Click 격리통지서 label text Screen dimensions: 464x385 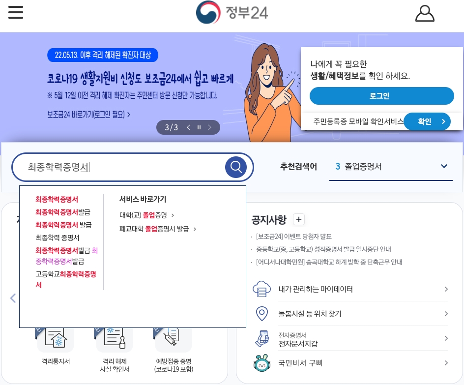[x=56, y=361]
